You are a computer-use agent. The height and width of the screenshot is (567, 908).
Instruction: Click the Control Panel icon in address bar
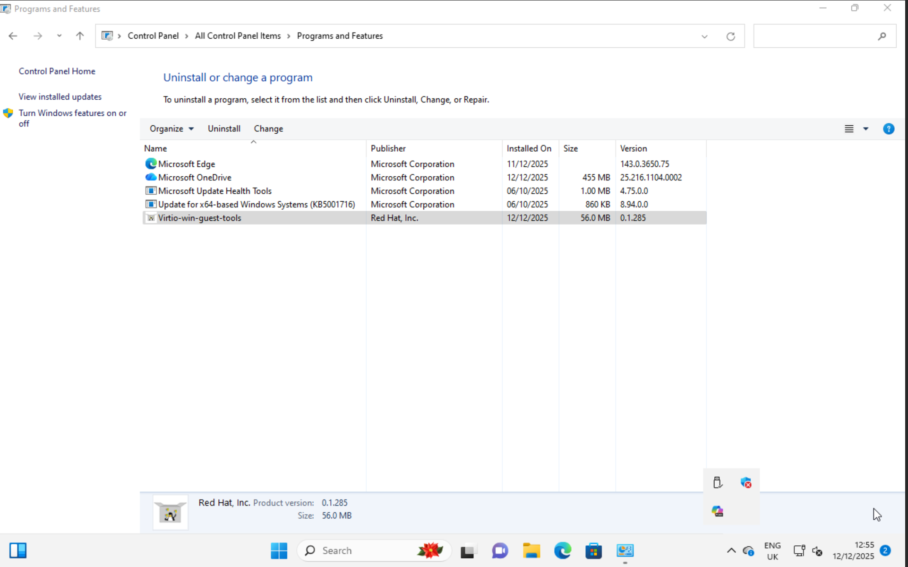pyautogui.click(x=107, y=36)
